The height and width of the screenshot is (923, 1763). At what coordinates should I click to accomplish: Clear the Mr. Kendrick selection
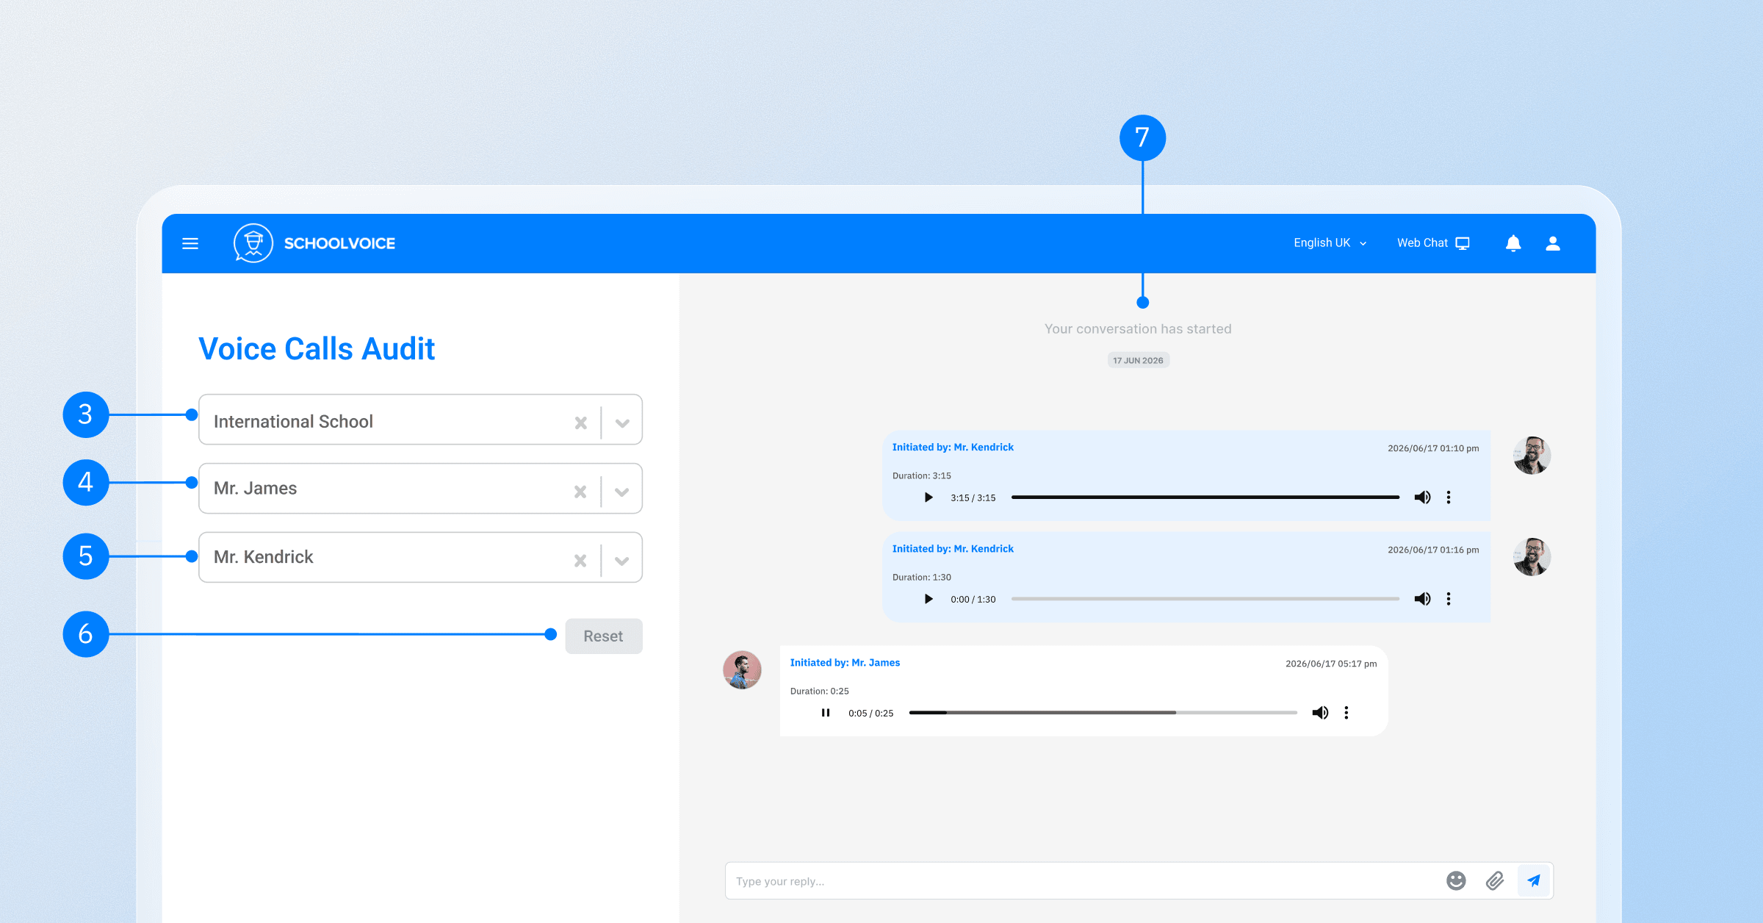click(x=580, y=561)
